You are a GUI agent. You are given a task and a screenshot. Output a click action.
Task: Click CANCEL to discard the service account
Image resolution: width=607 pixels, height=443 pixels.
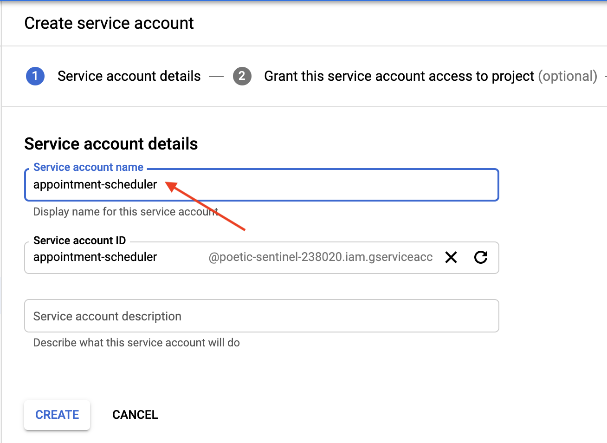[135, 415]
